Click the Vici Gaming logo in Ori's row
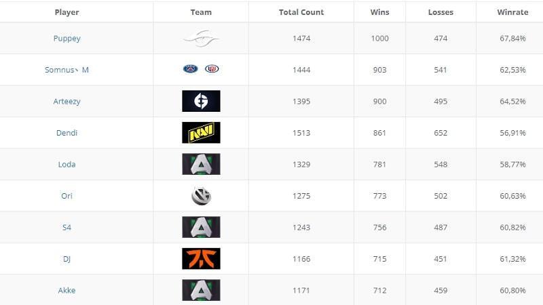Screen dimensions: 543x305 201,195
